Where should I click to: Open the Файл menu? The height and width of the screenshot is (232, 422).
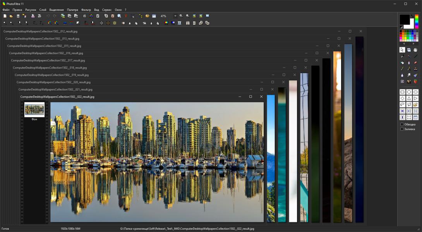6,10
